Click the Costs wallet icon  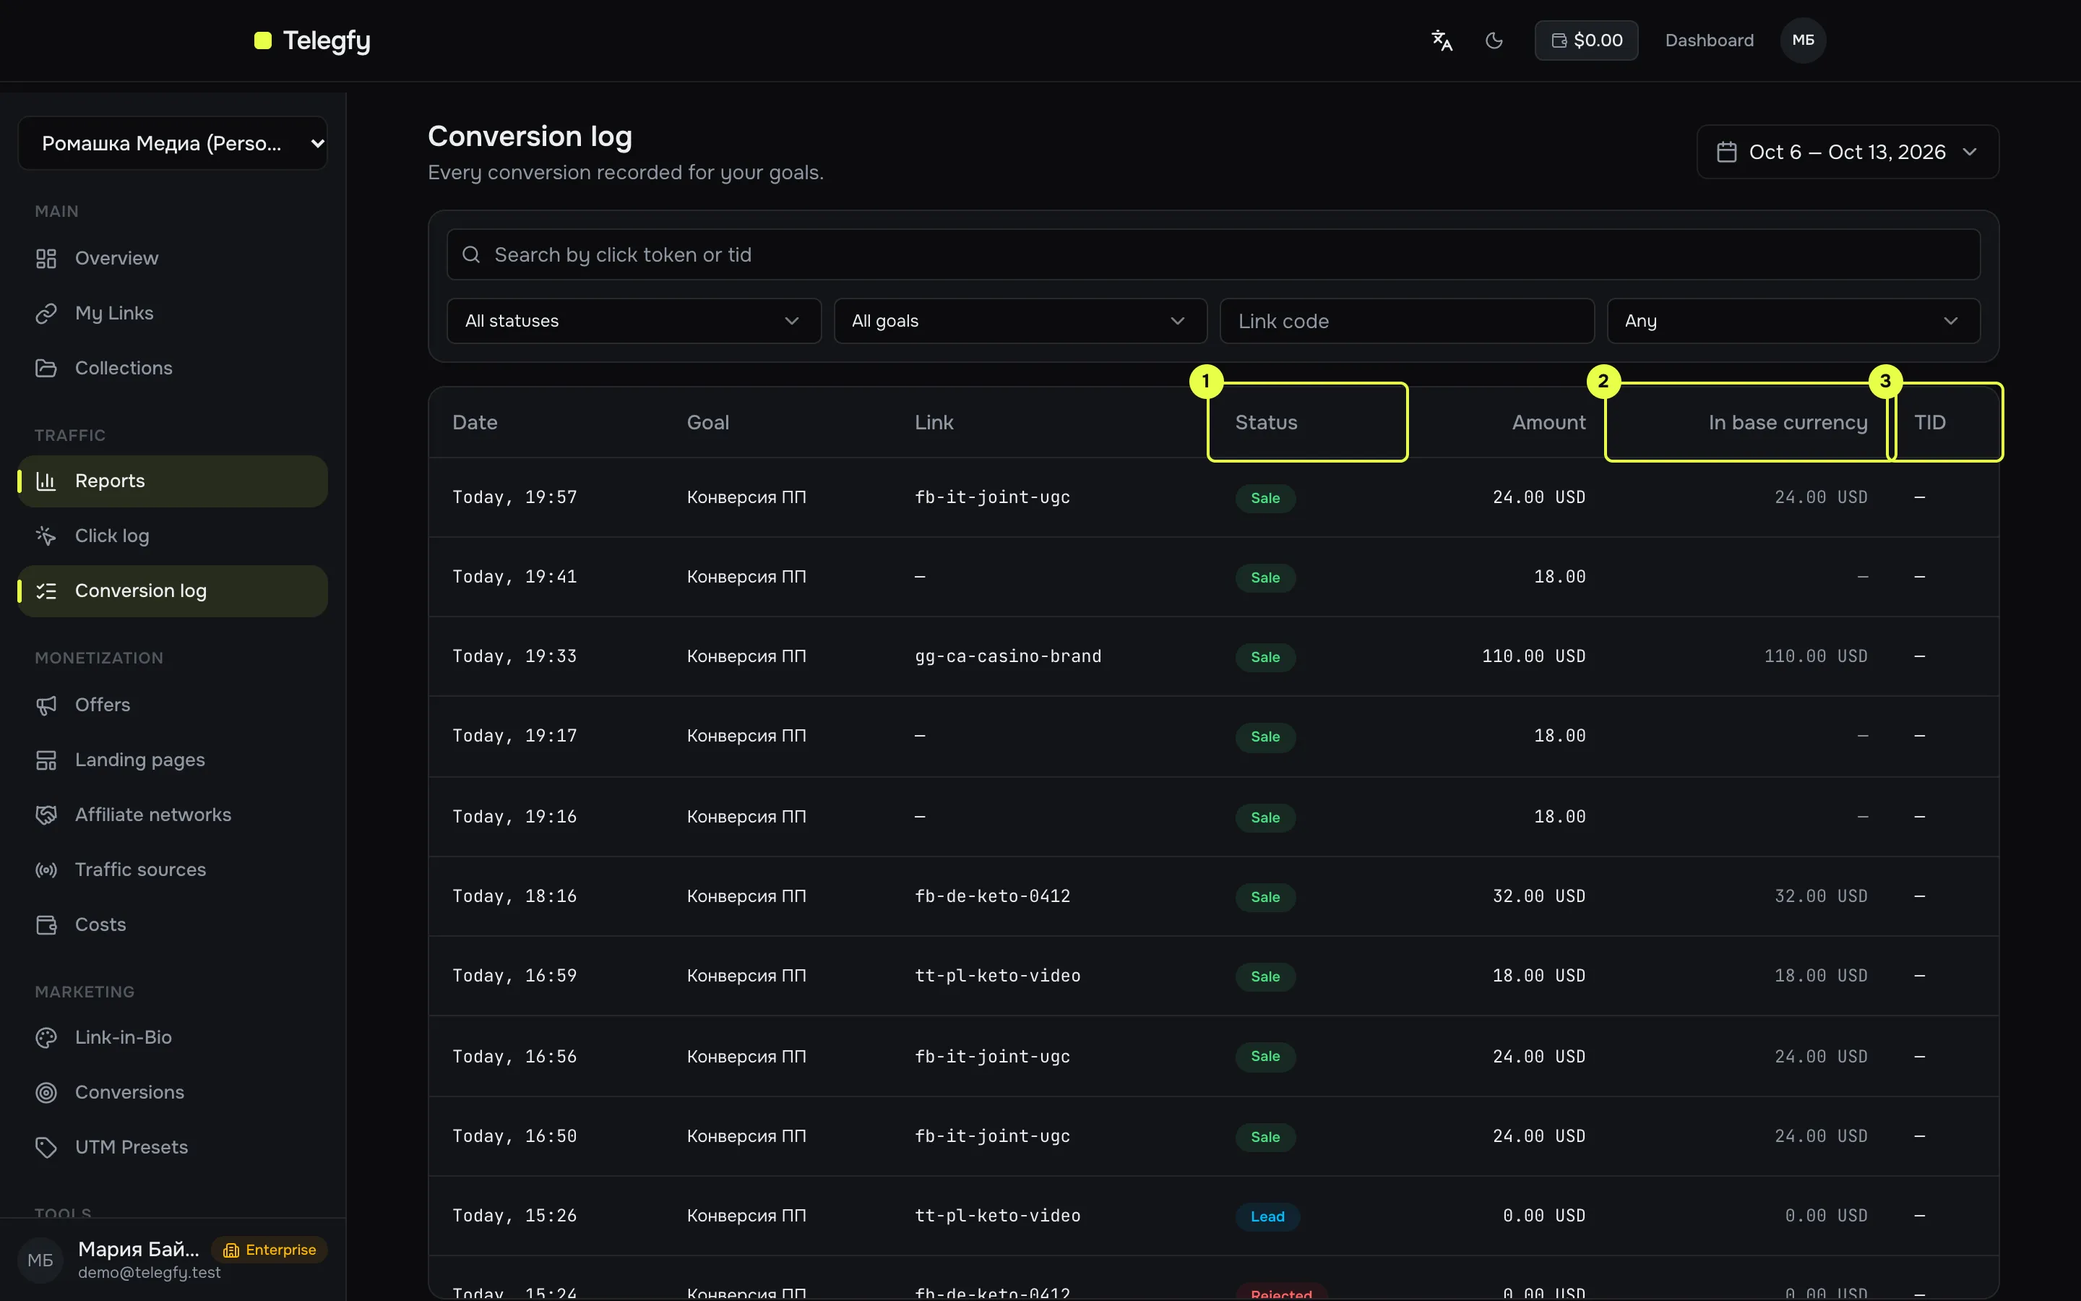[46, 925]
